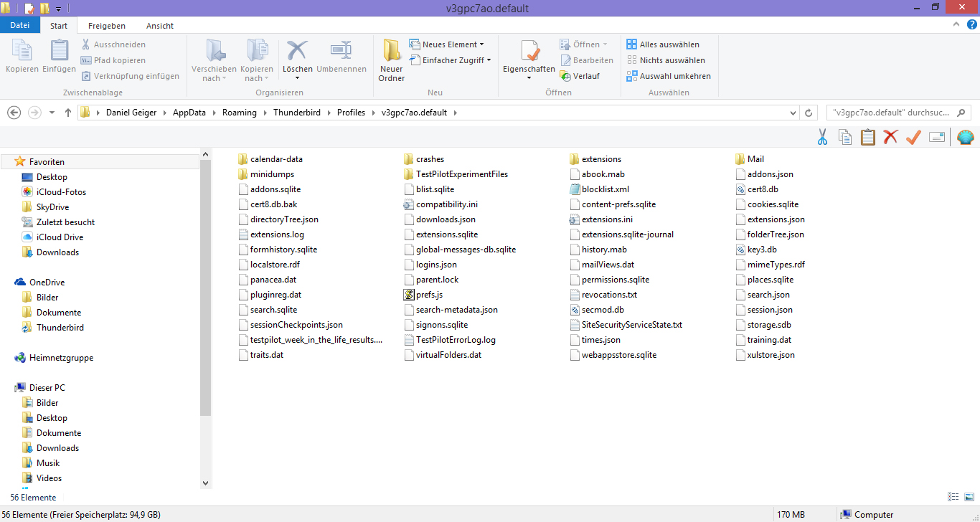Viewport: 980px width, 522px height.
Task: Switch to the Freigeben tab
Action: click(x=107, y=26)
